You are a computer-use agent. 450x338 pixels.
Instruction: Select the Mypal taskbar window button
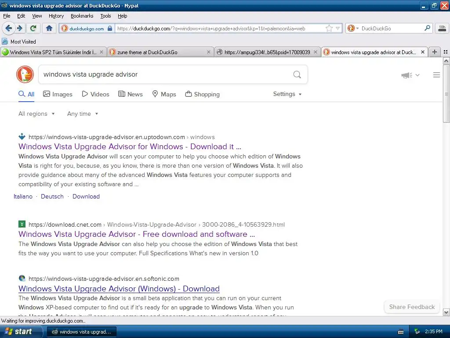click(x=81, y=332)
